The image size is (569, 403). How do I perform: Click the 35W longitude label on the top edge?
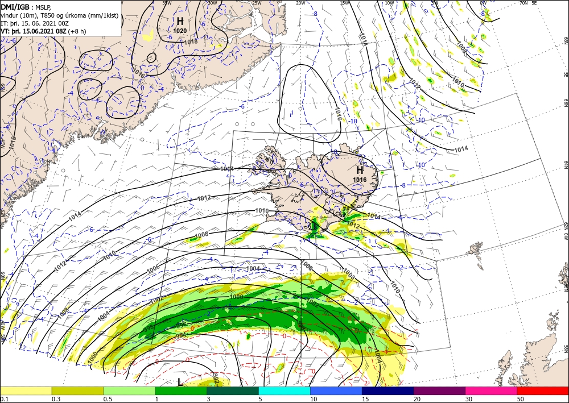point(167,3)
